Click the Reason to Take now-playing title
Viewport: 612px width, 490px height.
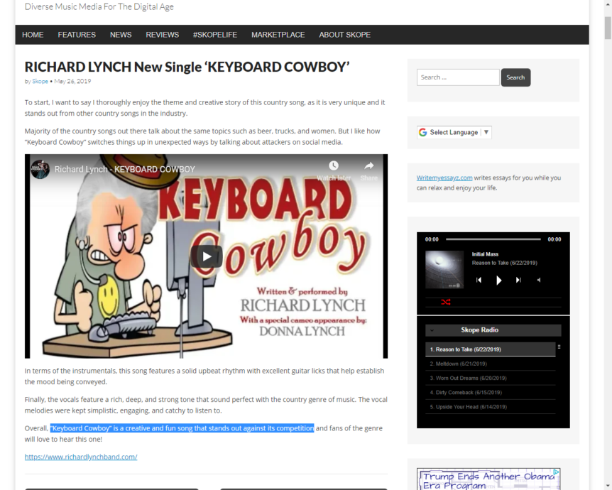(504, 263)
